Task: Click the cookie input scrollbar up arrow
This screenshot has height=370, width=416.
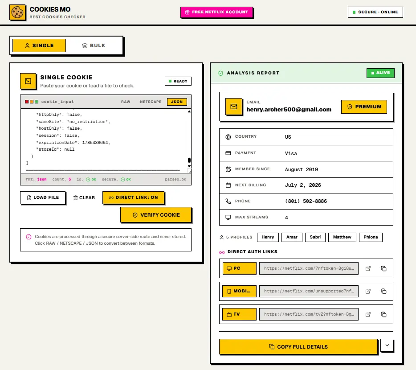Action: coord(189,111)
